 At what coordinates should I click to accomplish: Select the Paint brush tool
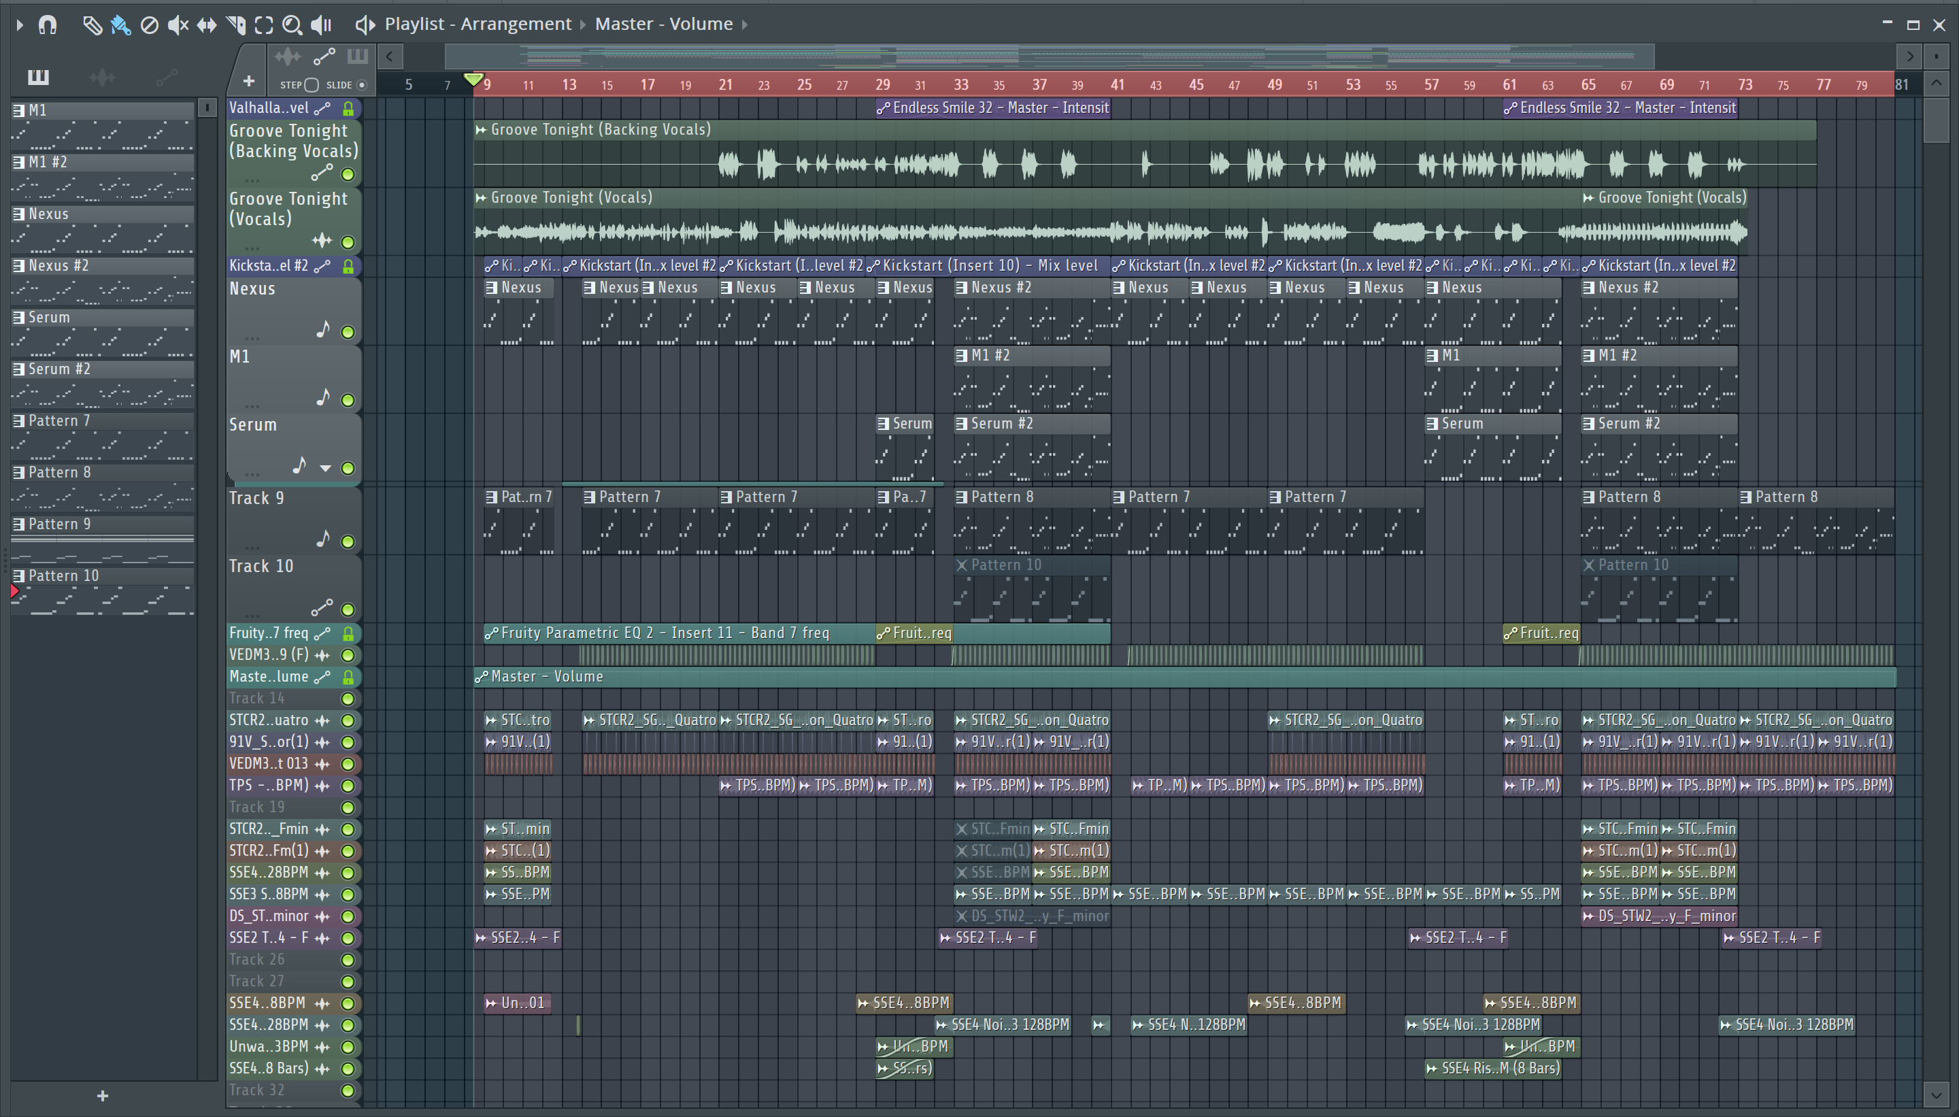pyautogui.click(x=120, y=25)
